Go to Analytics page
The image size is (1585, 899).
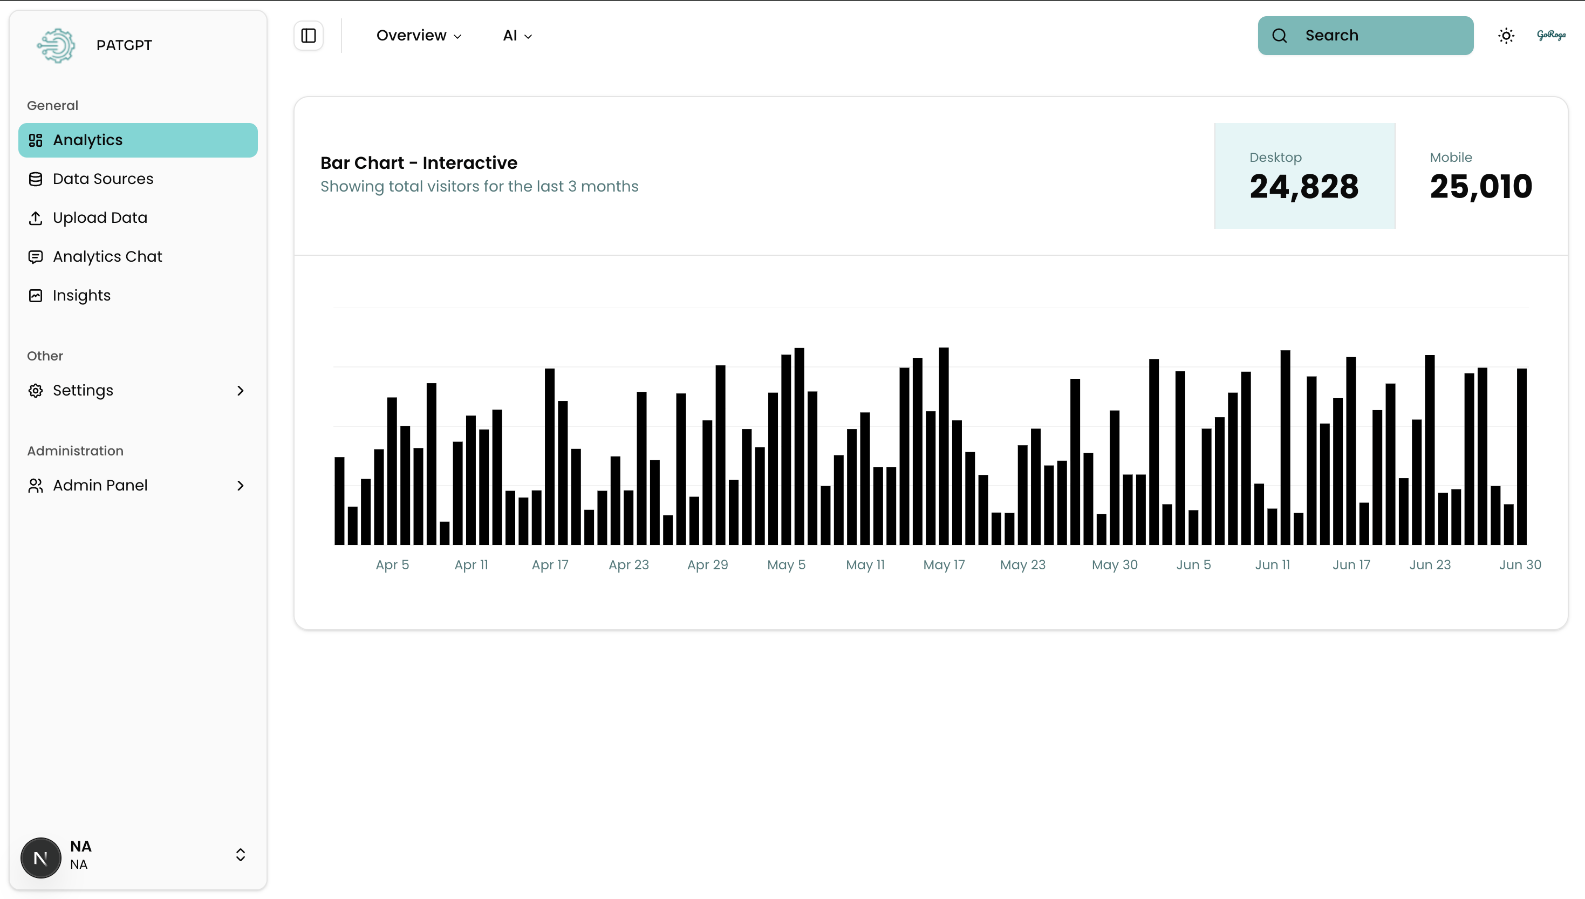tap(138, 140)
